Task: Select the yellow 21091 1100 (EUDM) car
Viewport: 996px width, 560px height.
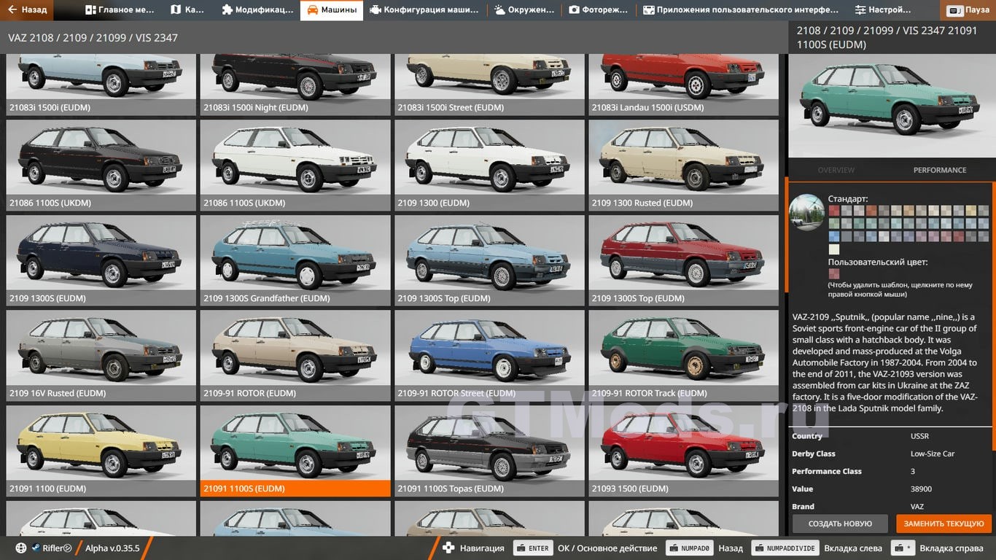Action: coord(101,451)
